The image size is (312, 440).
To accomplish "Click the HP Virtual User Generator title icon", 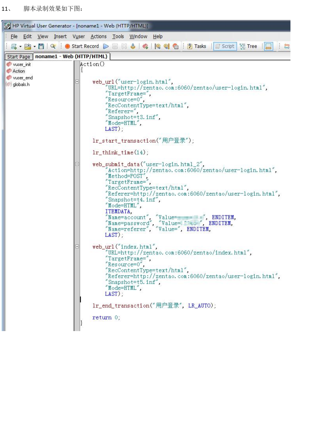I will [7, 26].
